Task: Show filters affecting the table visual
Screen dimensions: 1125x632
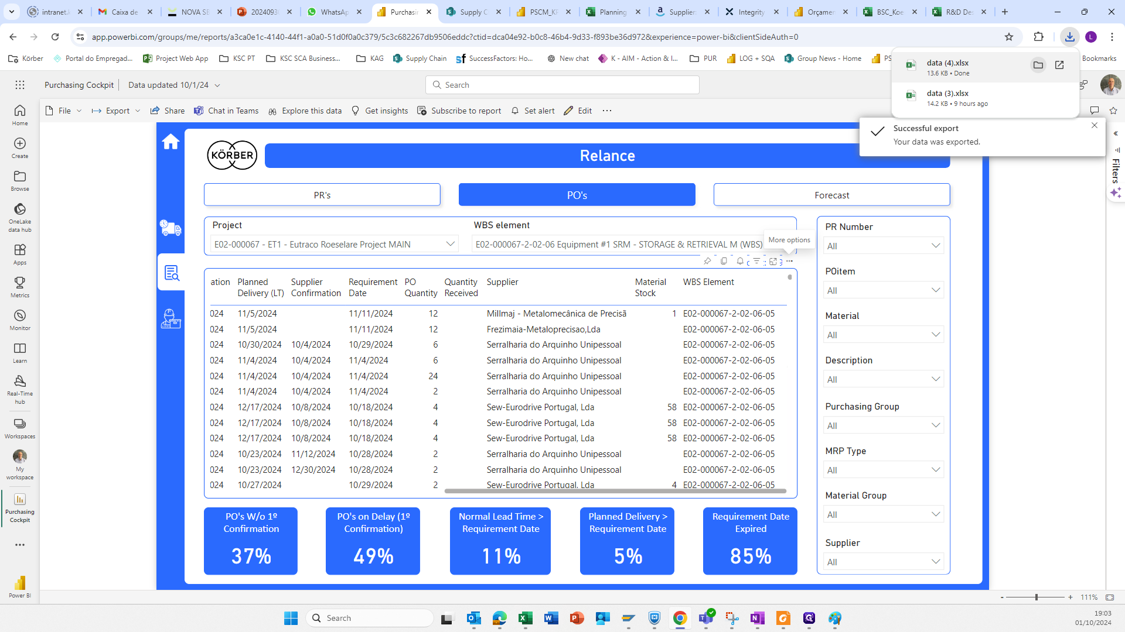Action: tap(756, 261)
